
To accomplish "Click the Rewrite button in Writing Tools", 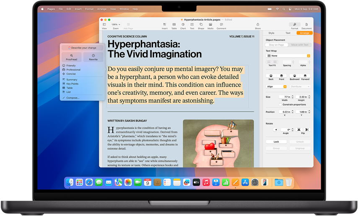I will pos(93,57).
